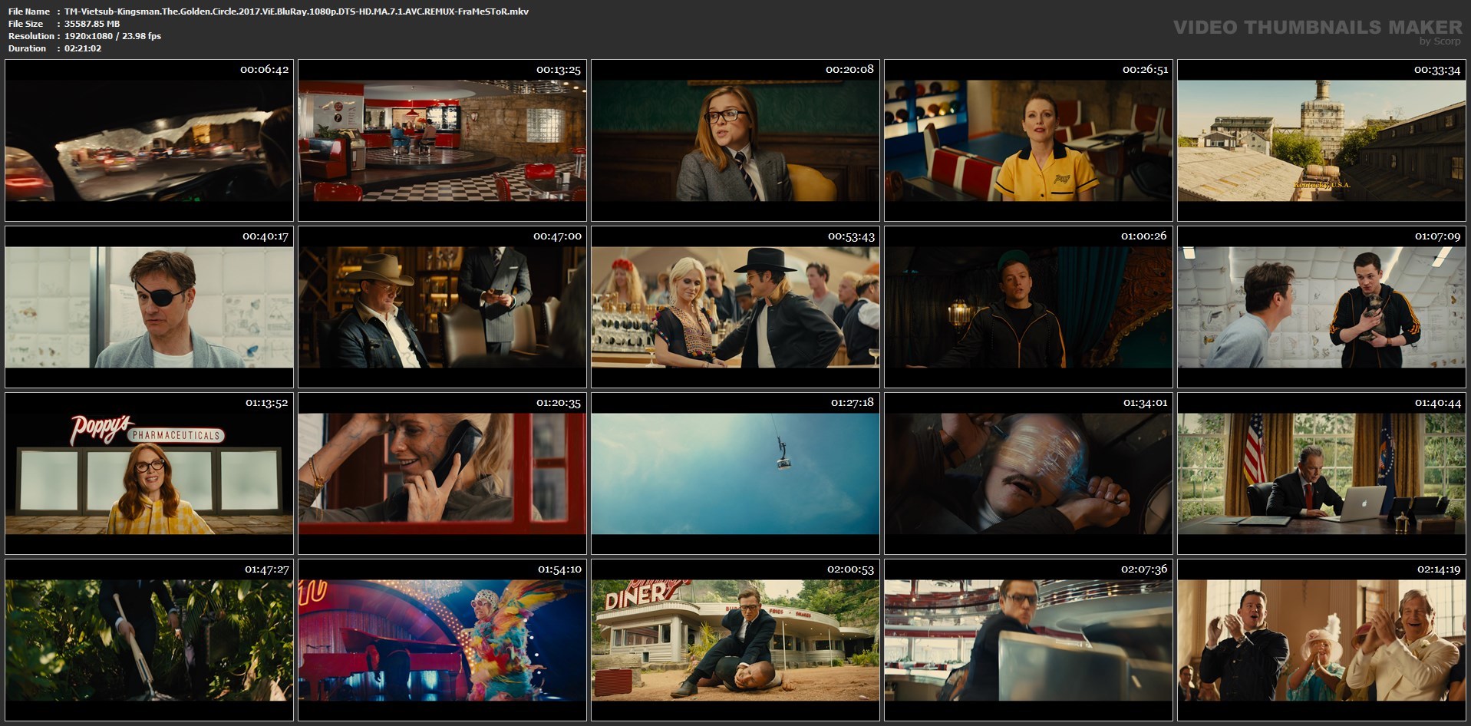Select the thumbnail at 00:33:34
This screenshot has height=726, width=1471.
point(1321,141)
